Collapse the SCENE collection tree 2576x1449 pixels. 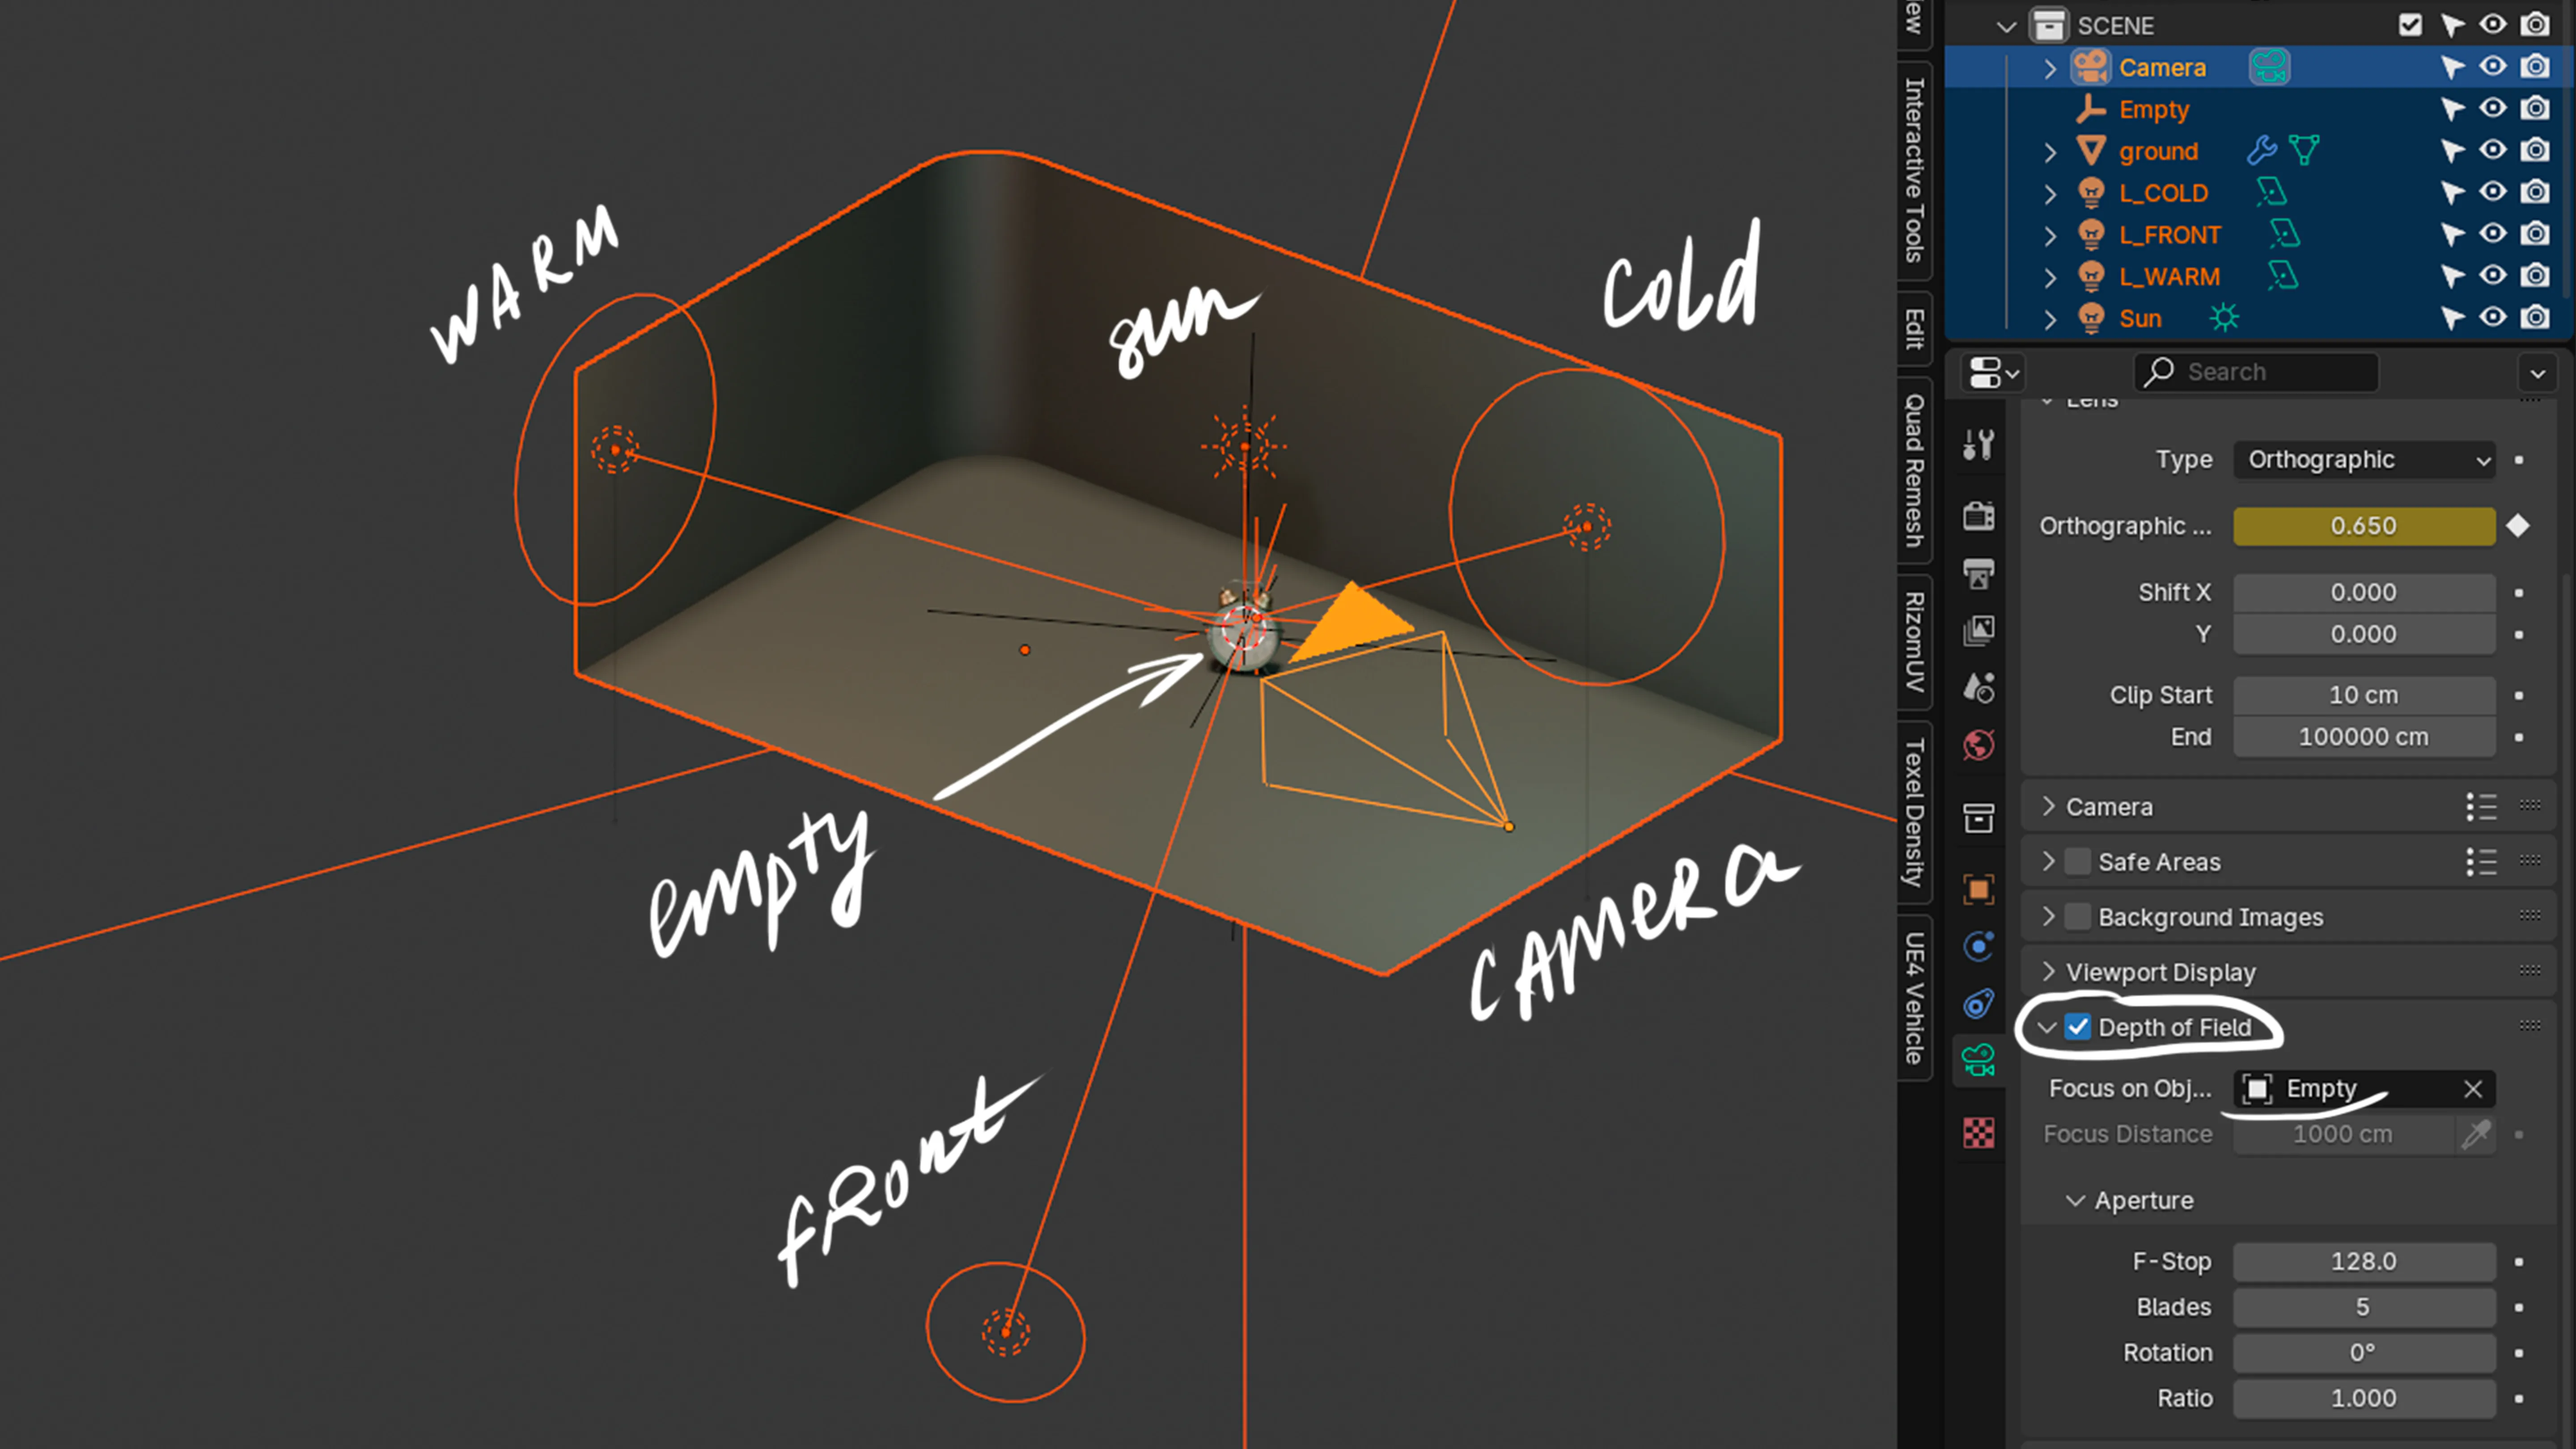[x=2006, y=26]
